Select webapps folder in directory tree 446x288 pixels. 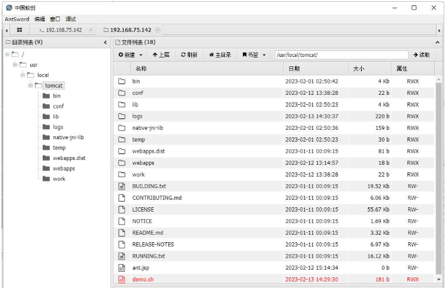click(64, 168)
